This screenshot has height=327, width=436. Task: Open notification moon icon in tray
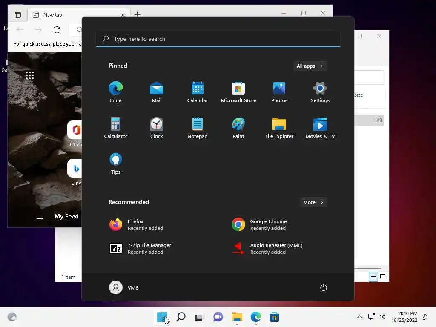[x=425, y=317]
